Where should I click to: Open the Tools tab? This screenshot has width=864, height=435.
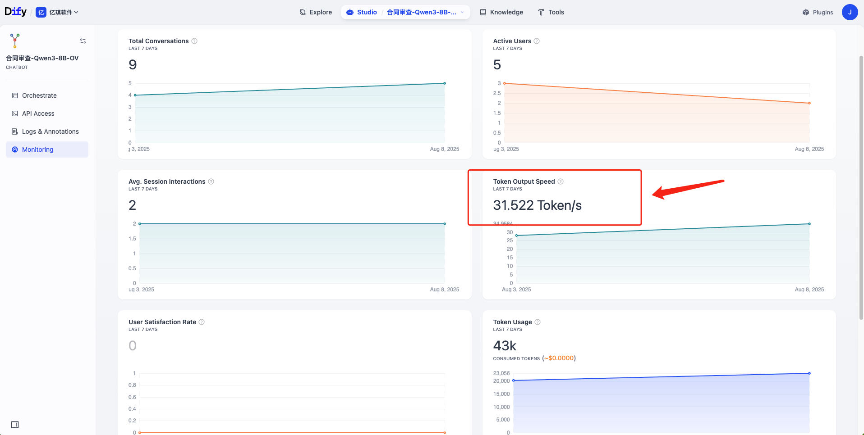551,12
